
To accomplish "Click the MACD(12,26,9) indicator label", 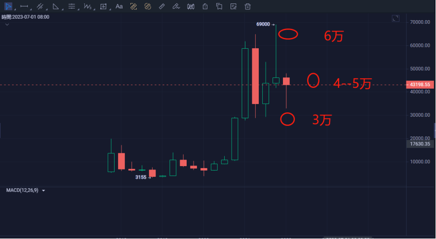I will tap(22, 190).
